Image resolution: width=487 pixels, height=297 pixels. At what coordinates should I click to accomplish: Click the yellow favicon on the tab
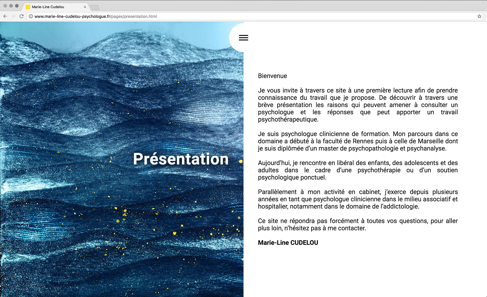pyautogui.click(x=28, y=7)
